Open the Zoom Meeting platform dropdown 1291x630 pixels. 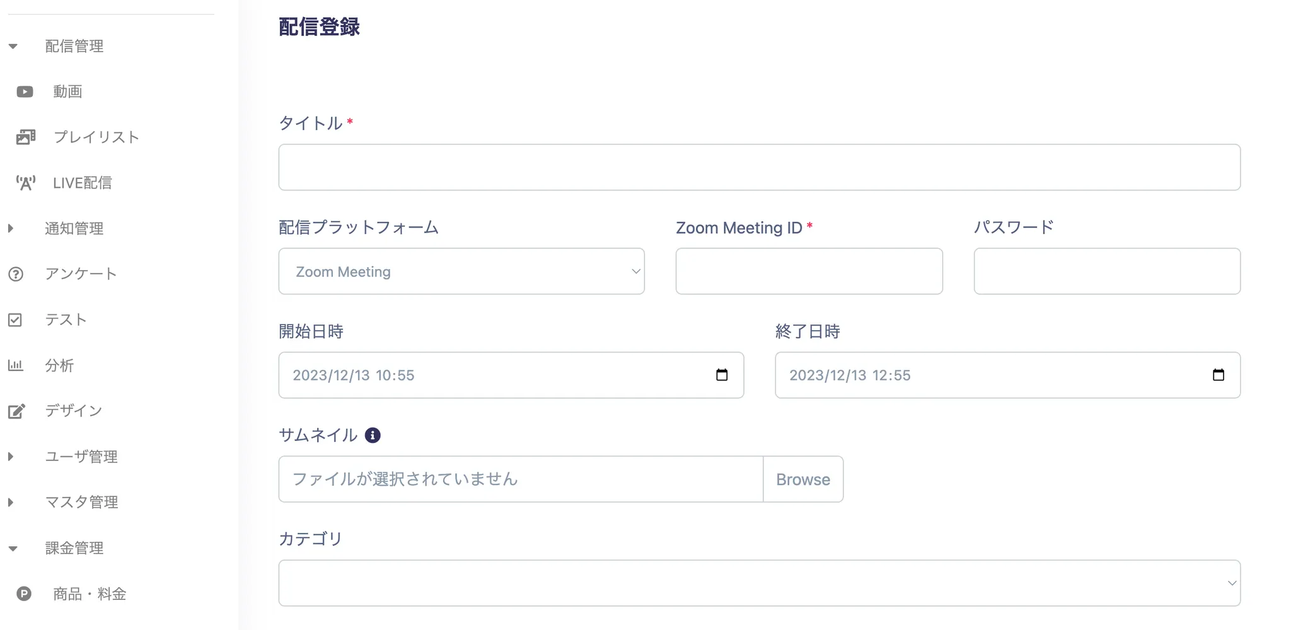pyautogui.click(x=461, y=272)
